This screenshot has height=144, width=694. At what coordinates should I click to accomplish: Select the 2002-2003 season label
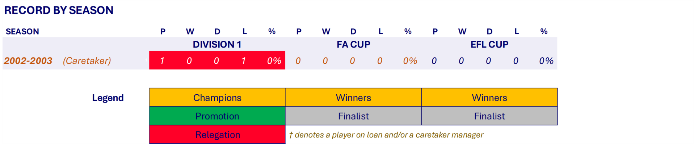(28, 61)
